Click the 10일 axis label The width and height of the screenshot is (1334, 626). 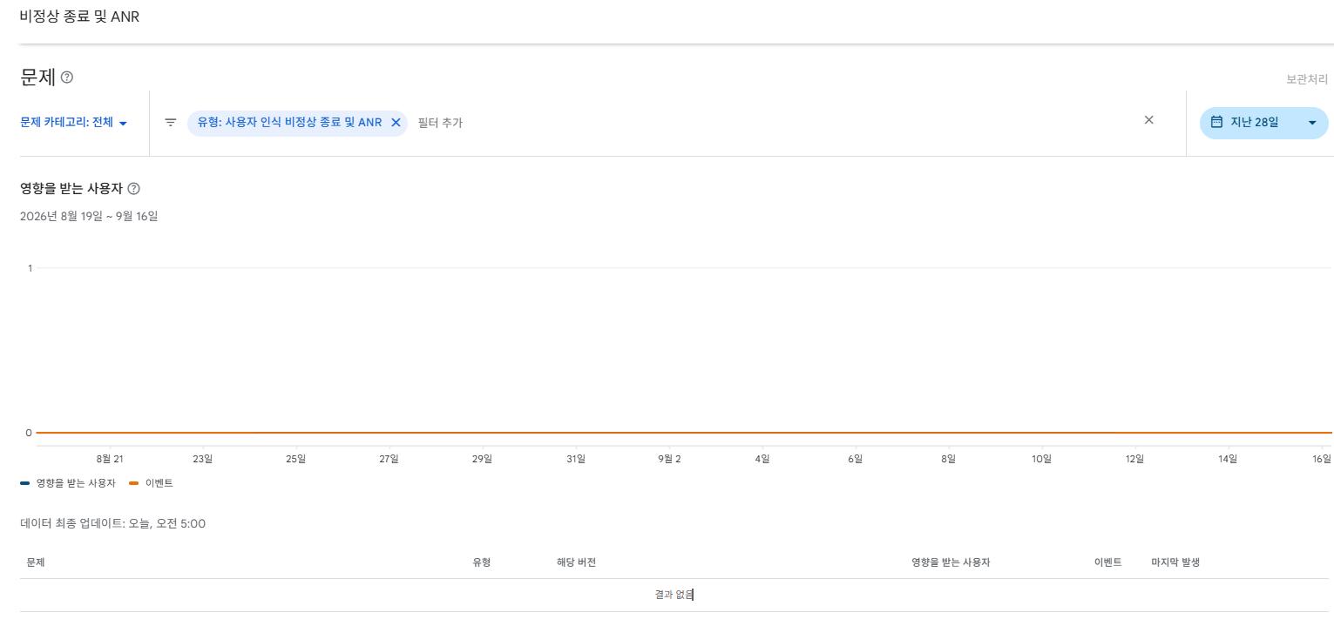click(x=1041, y=458)
